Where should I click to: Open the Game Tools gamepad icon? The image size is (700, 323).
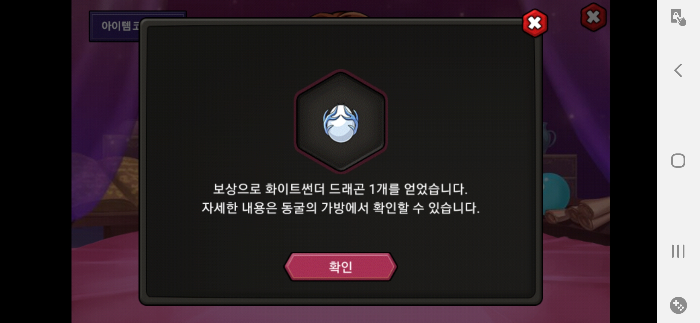pyautogui.click(x=678, y=305)
